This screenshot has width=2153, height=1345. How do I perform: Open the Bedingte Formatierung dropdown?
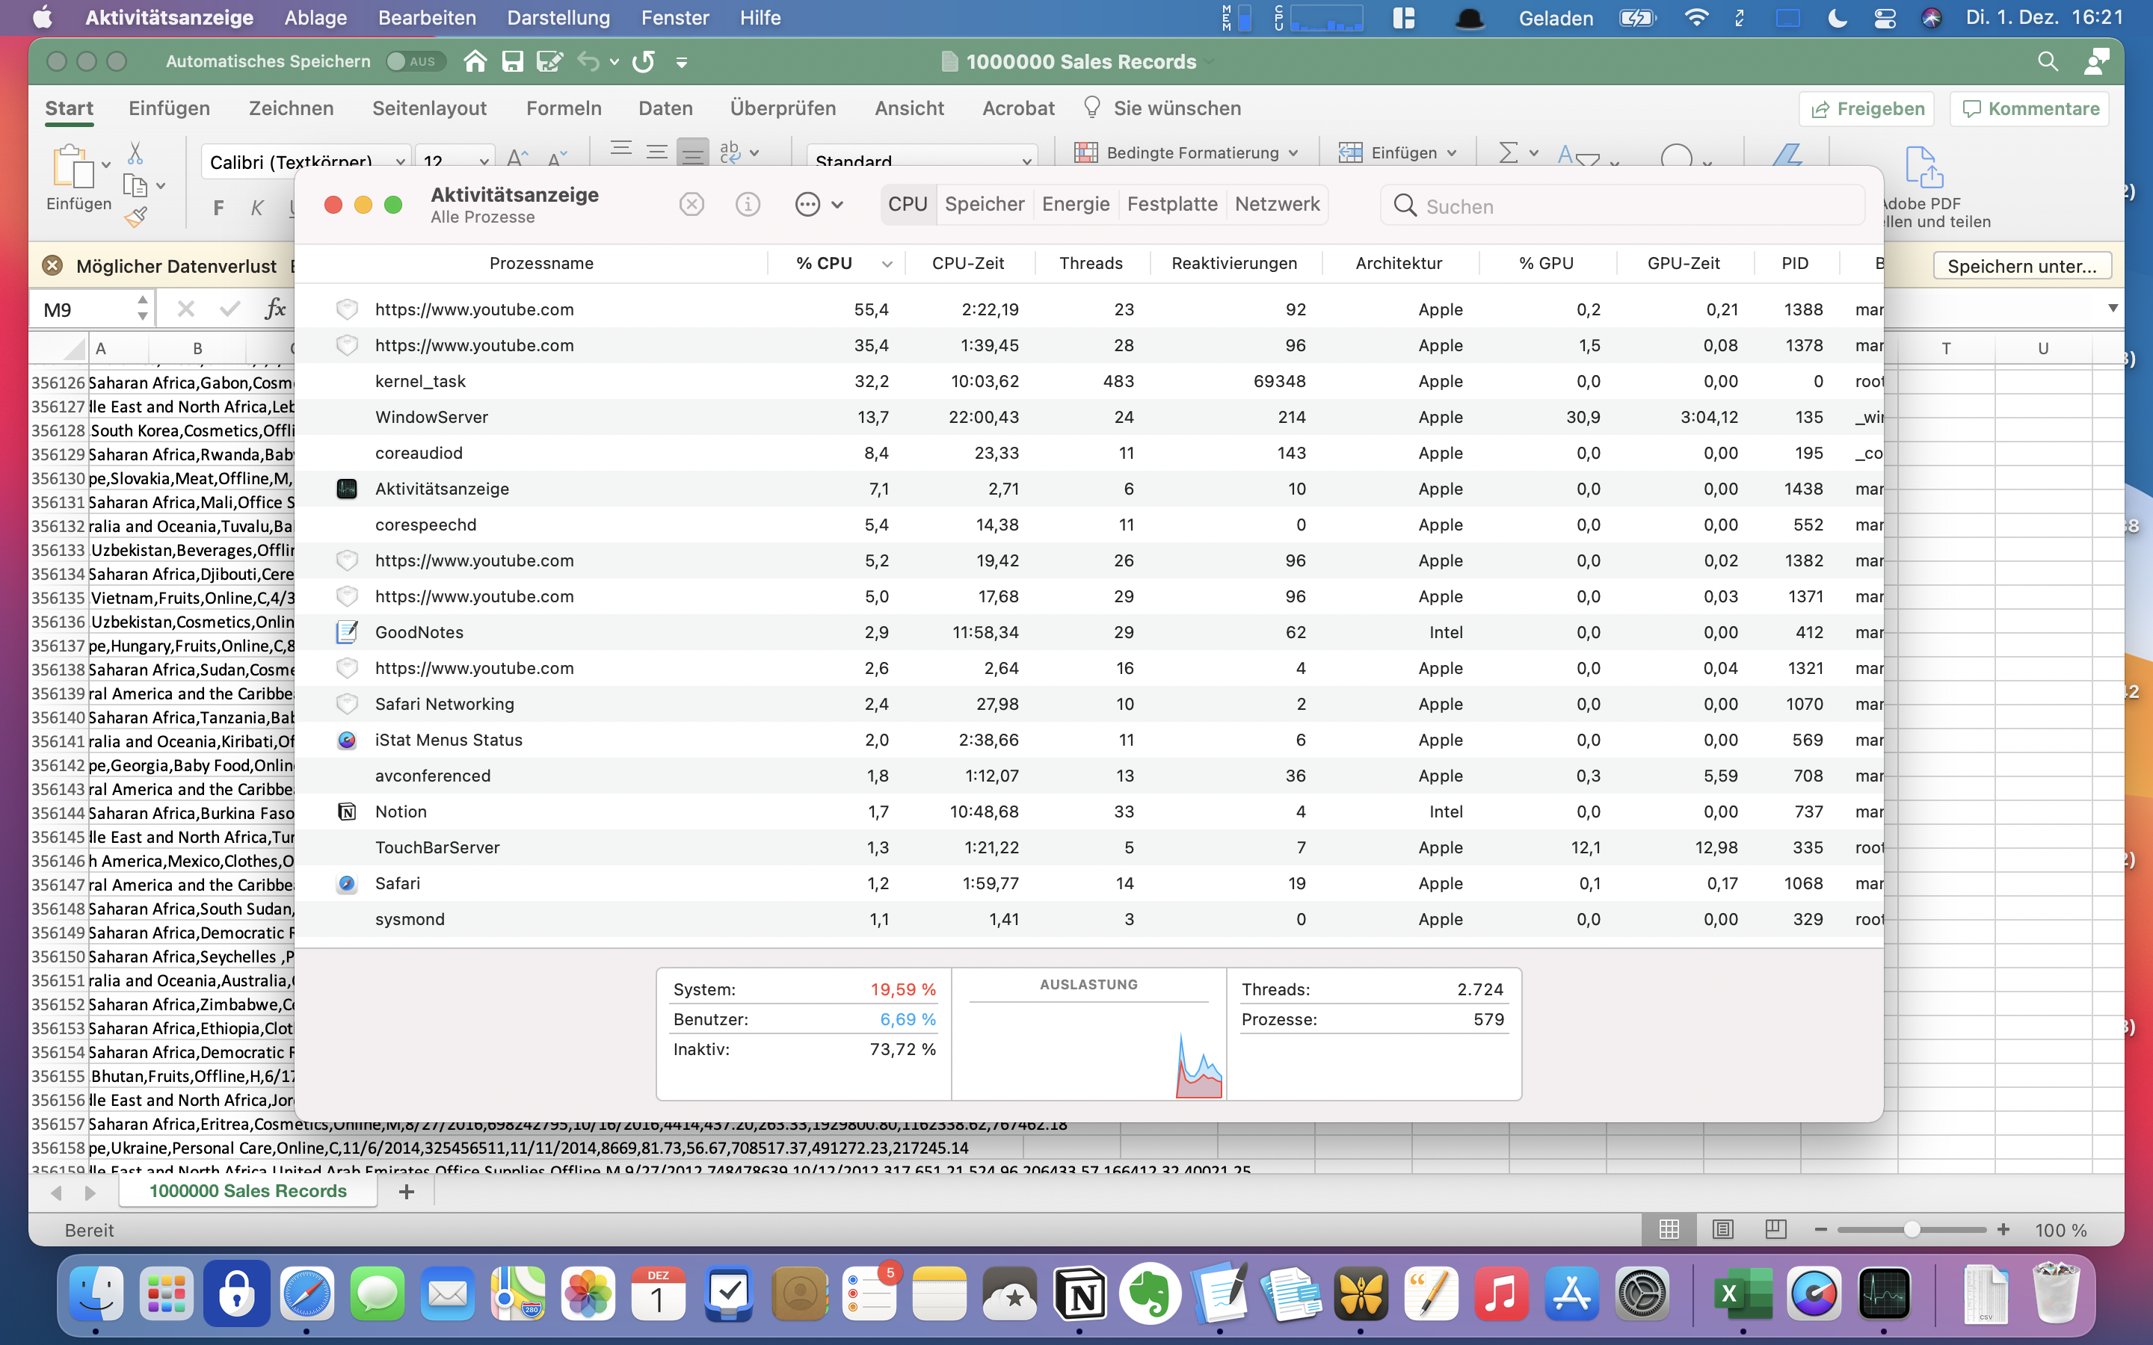pyautogui.click(x=1188, y=153)
